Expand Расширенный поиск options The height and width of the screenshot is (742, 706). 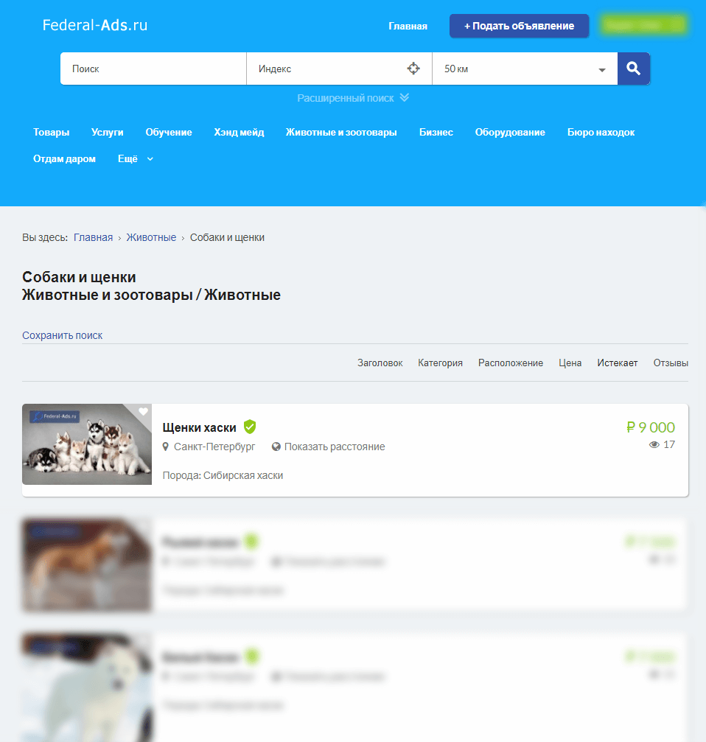[352, 98]
